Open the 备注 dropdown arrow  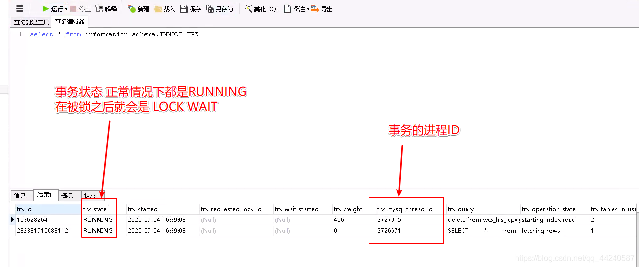308,9
